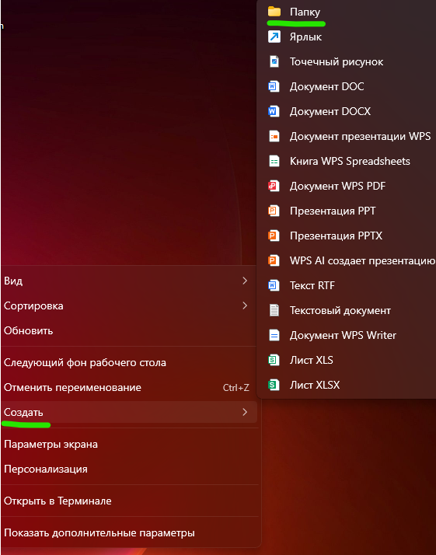Expand the Сортировка submenu chevron

245,305
